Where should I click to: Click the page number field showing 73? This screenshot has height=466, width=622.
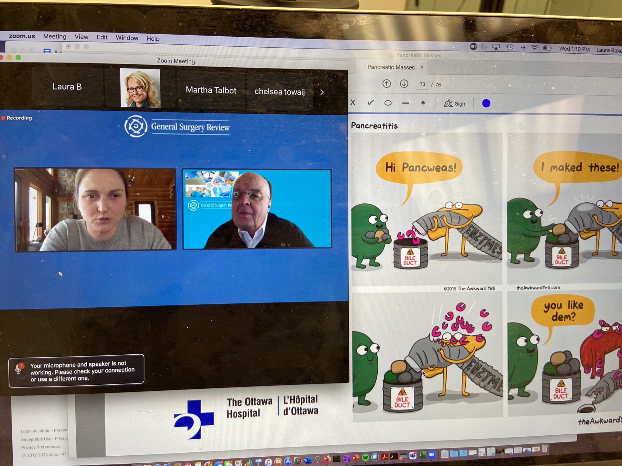click(422, 84)
